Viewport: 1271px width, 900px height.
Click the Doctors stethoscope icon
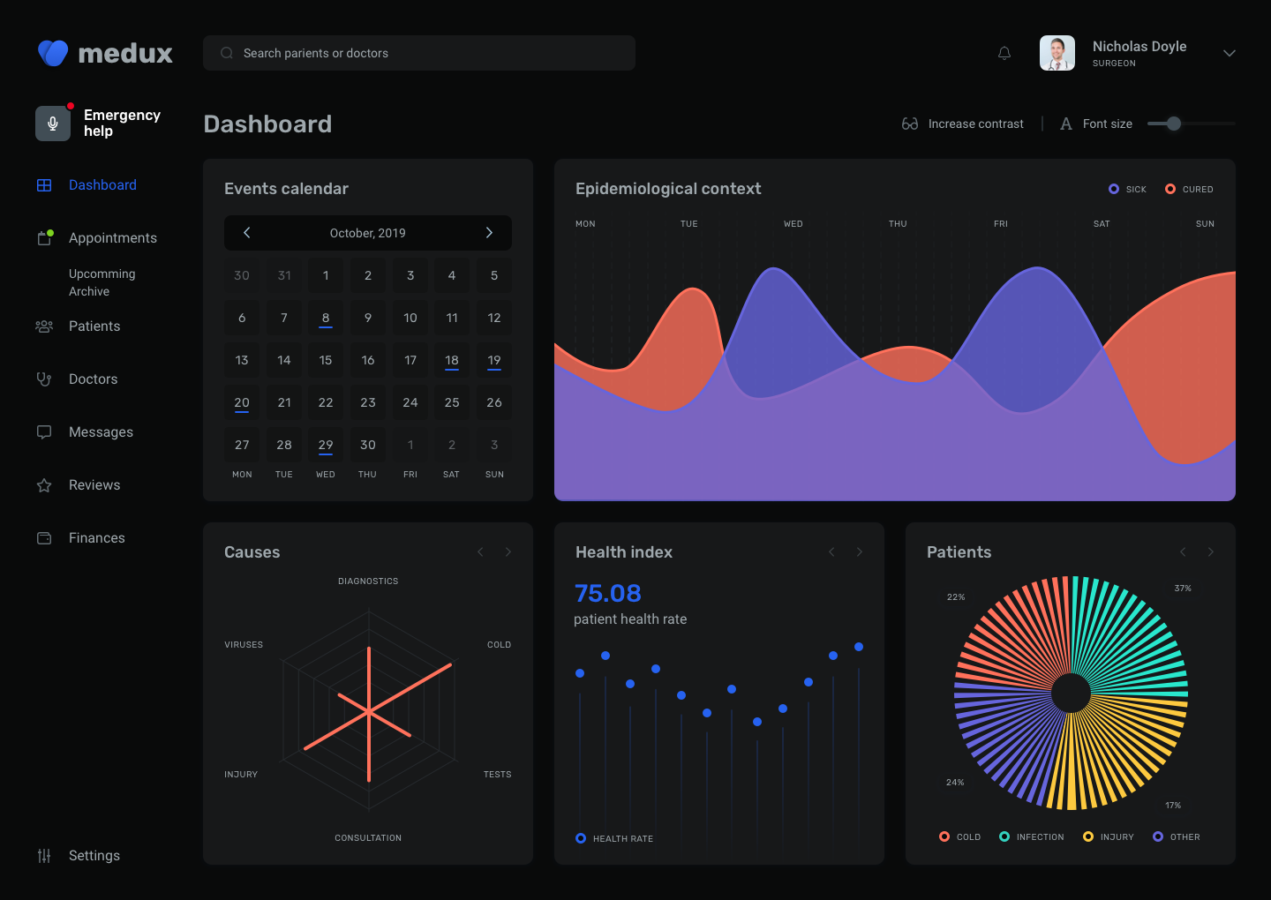[44, 379]
